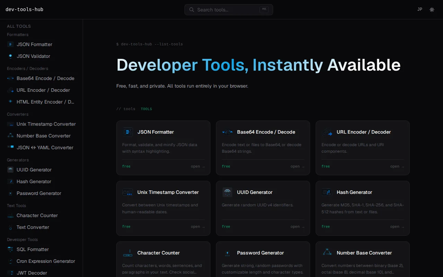
Task: Click the Password Generator sidebar icon
Action: (10, 193)
